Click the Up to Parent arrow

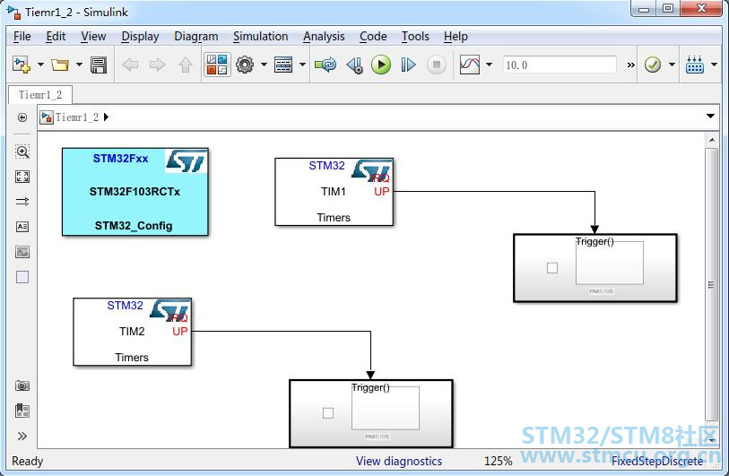click(186, 65)
